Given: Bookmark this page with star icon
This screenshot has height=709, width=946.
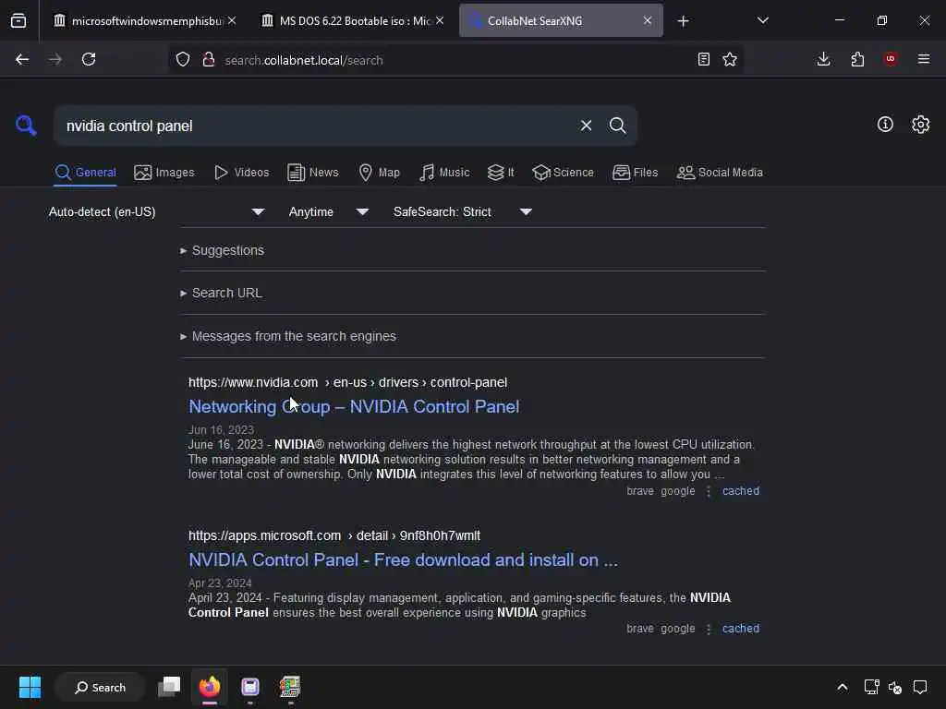Looking at the screenshot, I should coord(730,59).
